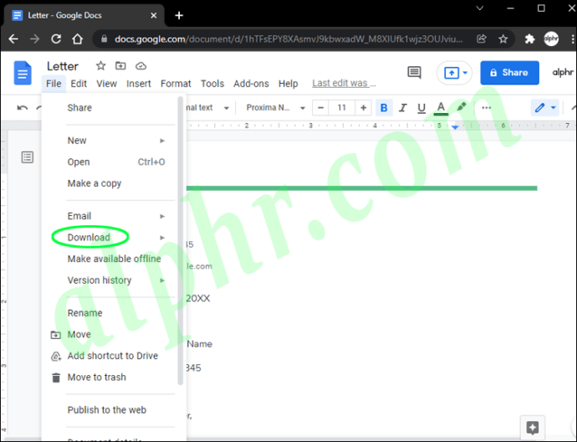Toggle italic formatting

click(x=403, y=107)
